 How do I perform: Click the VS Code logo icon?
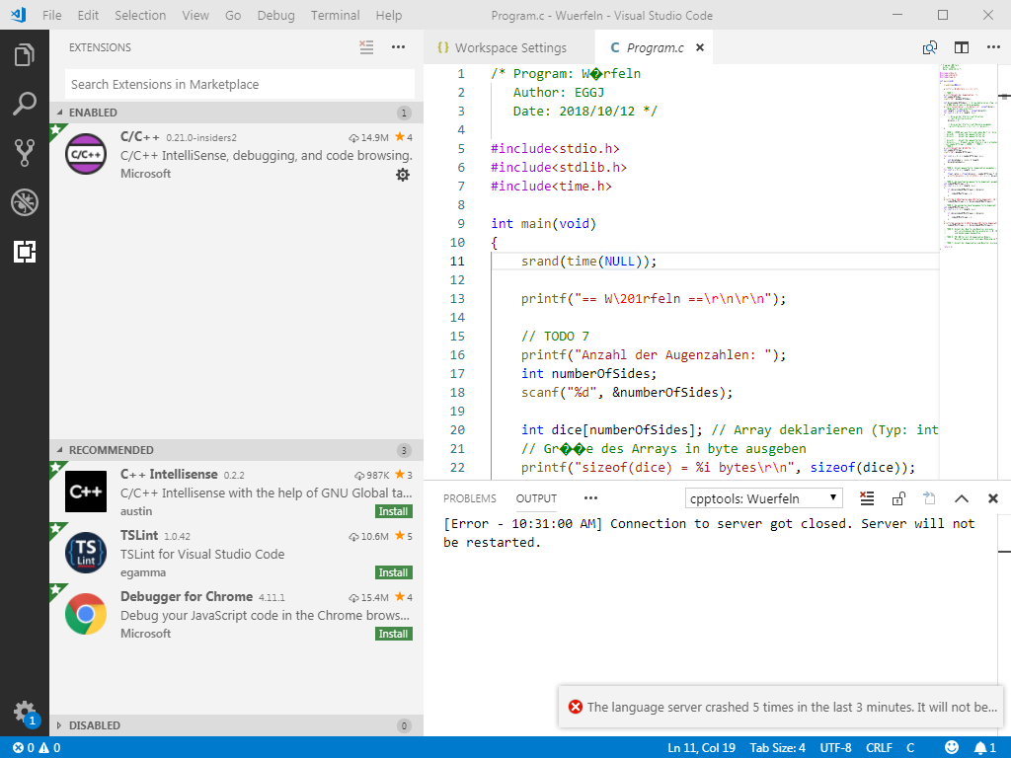pyautogui.click(x=19, y=15)
